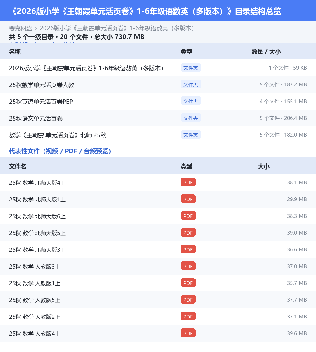
Task: Select file 25秋 数学 北师大版4上
Action: [x=37, y=183]
